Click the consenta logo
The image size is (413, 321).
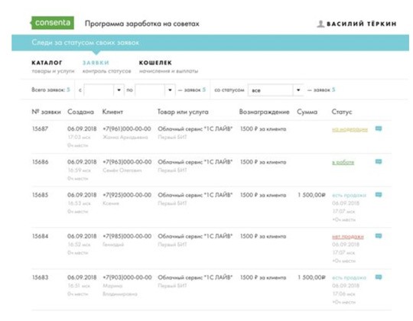click(x=52, y=23)
